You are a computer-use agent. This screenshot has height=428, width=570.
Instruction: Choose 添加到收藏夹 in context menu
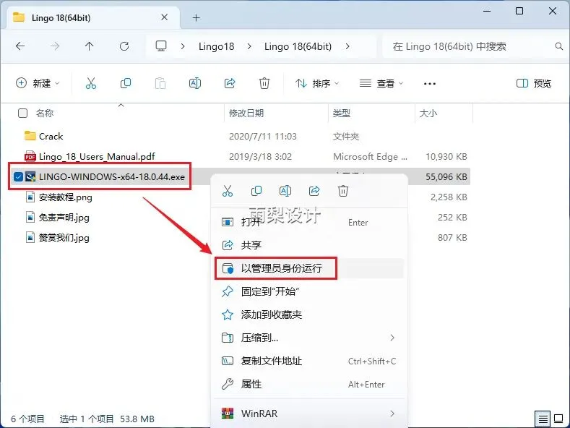coord(308,314)
